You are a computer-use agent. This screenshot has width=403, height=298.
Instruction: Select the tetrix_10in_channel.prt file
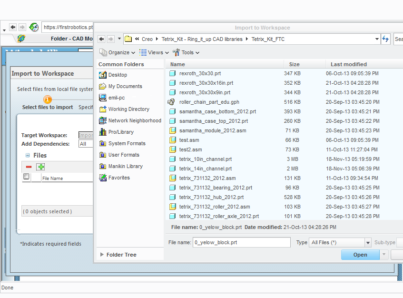pos(205,159)
